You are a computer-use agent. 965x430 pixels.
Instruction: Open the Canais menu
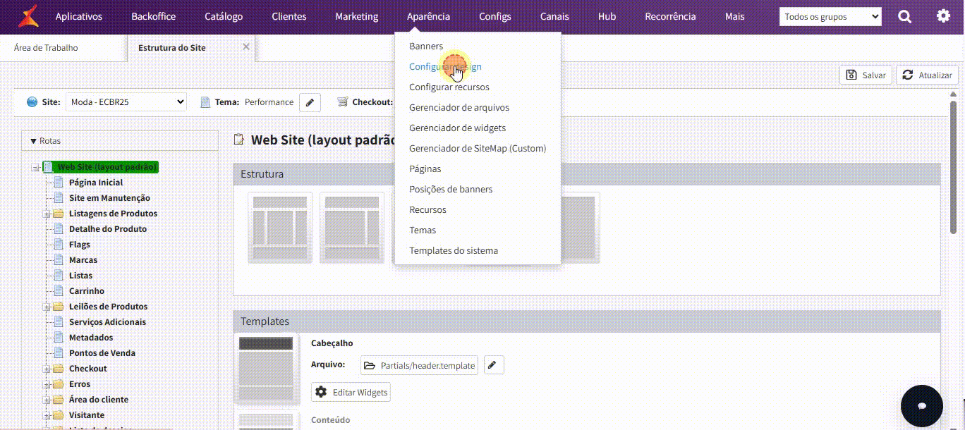[x=554, y=16]
